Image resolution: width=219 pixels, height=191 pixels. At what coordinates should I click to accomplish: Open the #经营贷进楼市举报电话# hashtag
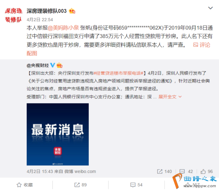point(118,73)
